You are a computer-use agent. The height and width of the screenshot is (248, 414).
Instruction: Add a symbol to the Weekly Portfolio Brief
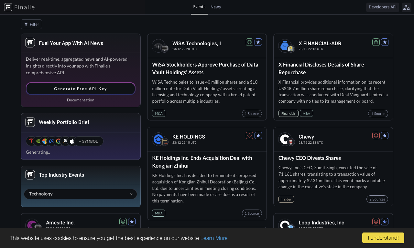click(88, 141)
